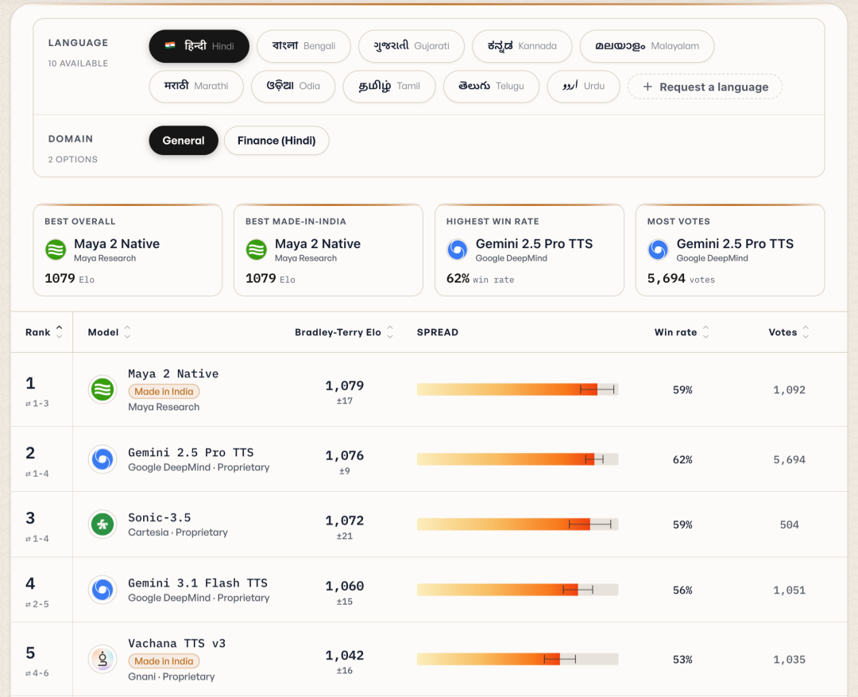Select the General domain tab
Image resolution: width=858 pixels, height=697 pixels.
tap(184, 141)
